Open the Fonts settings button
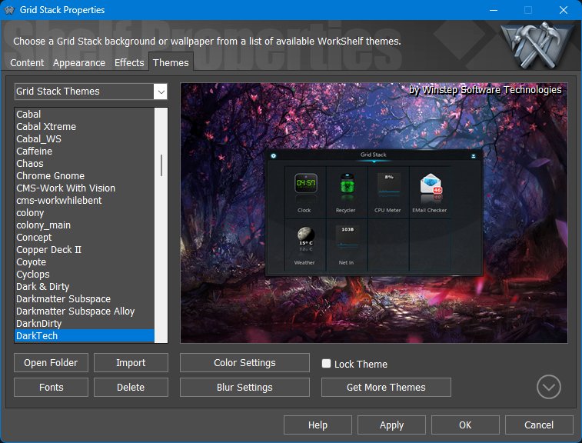This screenshot has width=582, height=443. [x=51, y=388]
